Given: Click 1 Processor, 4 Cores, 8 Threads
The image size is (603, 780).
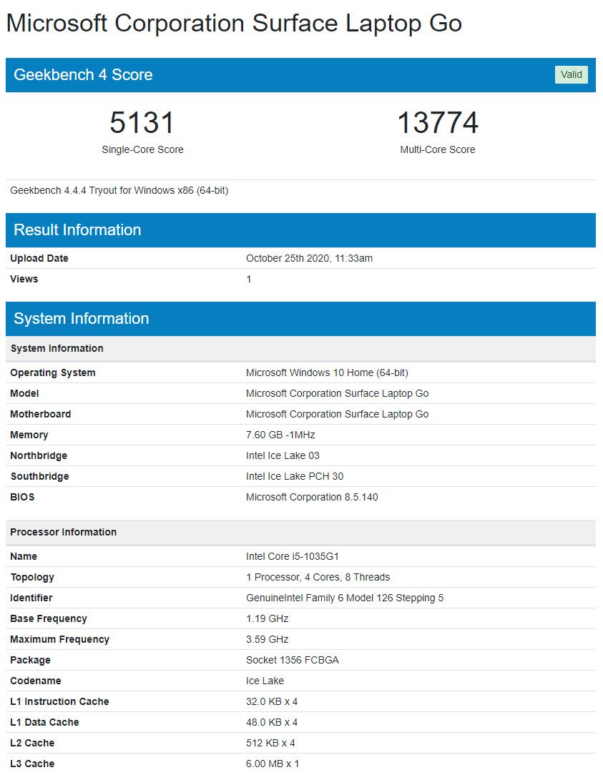Looking at the screenshot, I should pyautogui.click(x=318, y=577).
